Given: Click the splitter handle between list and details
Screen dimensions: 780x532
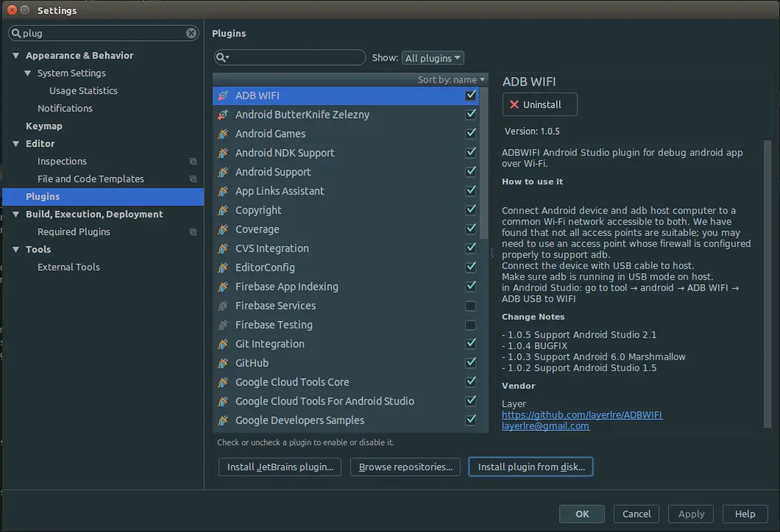Looking at the screenshot, I should point(492,253).
